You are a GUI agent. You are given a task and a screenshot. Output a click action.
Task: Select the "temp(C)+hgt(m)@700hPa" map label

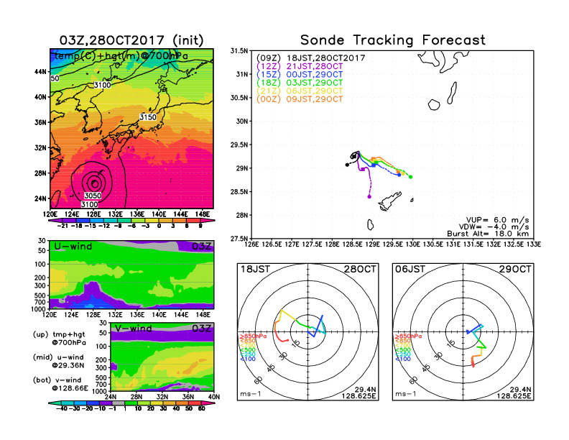point(121,56)
